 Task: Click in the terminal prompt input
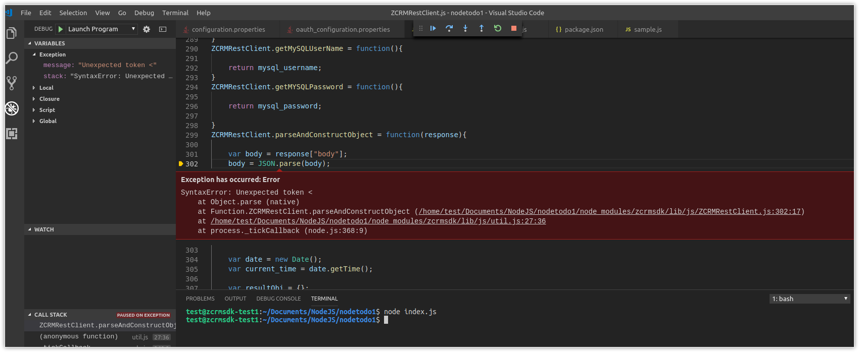point(386,320)
